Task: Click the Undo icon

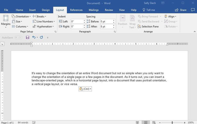Action: tap(34, 37)
